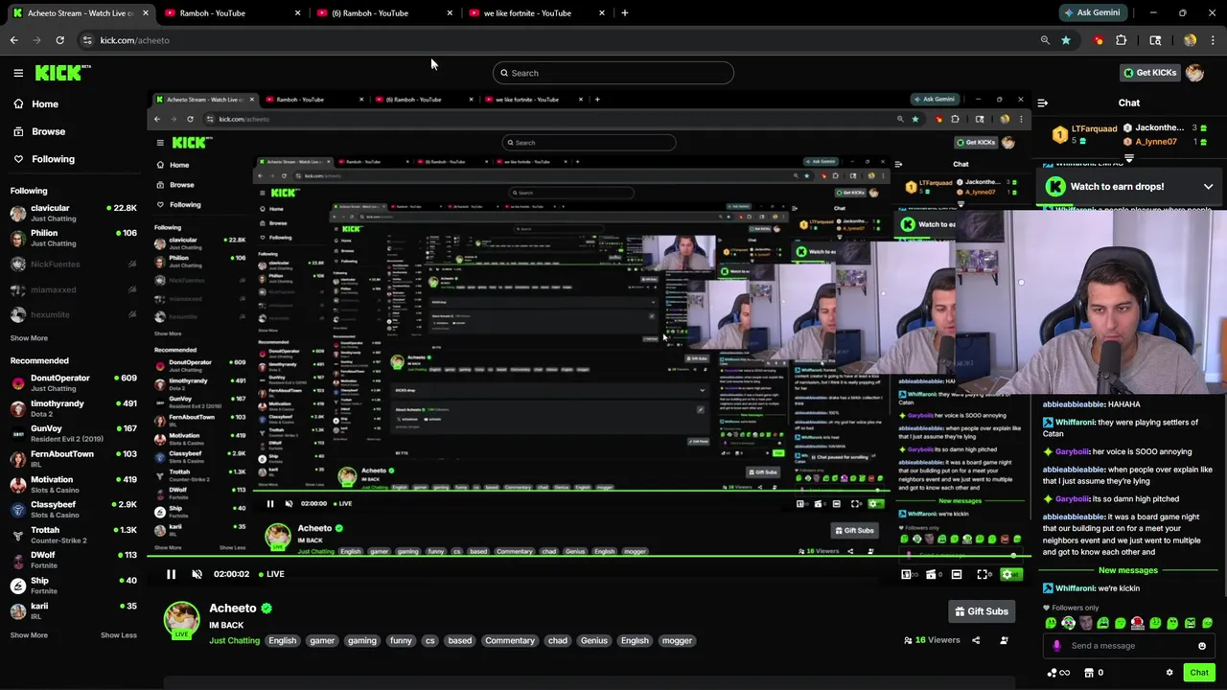Screen dimensions: 1227x690
Task: Jump to New messages in chat
Action: (x=1127, y=570)
